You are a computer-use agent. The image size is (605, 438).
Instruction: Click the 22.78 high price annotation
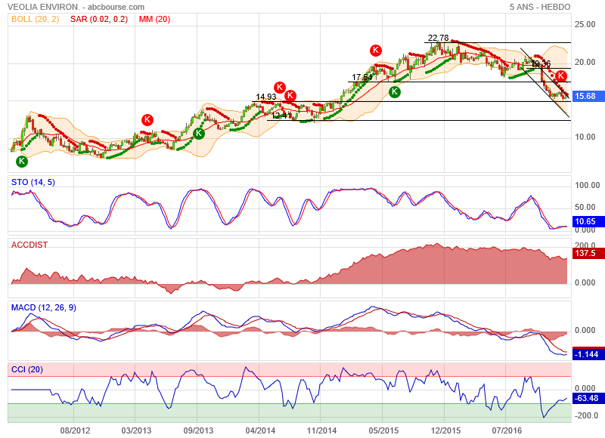pos(439,38)
